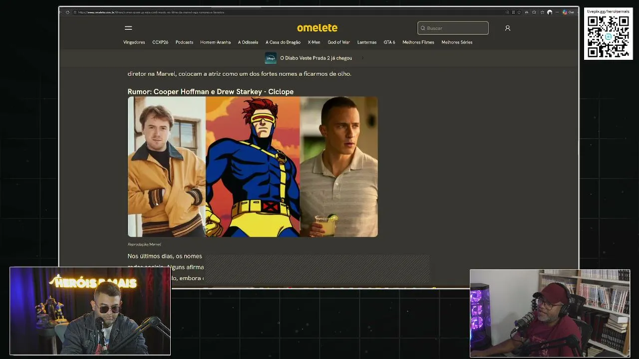Open the Copilot Chat button in browser

point(568,12)
